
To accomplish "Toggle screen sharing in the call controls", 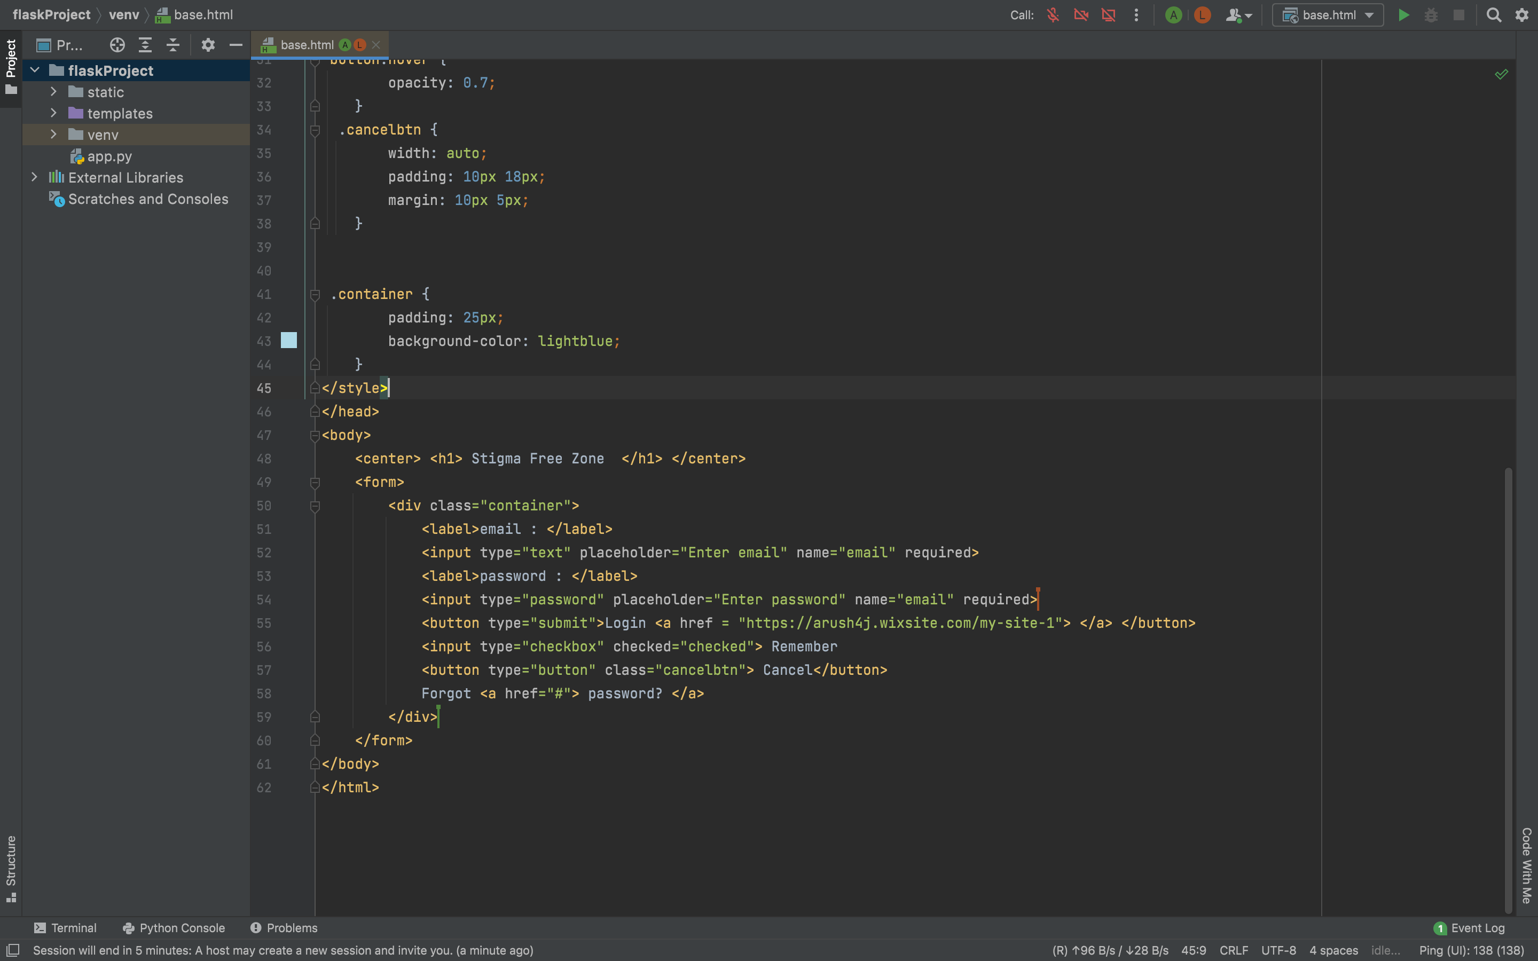I will click(x=1109, y=14).
